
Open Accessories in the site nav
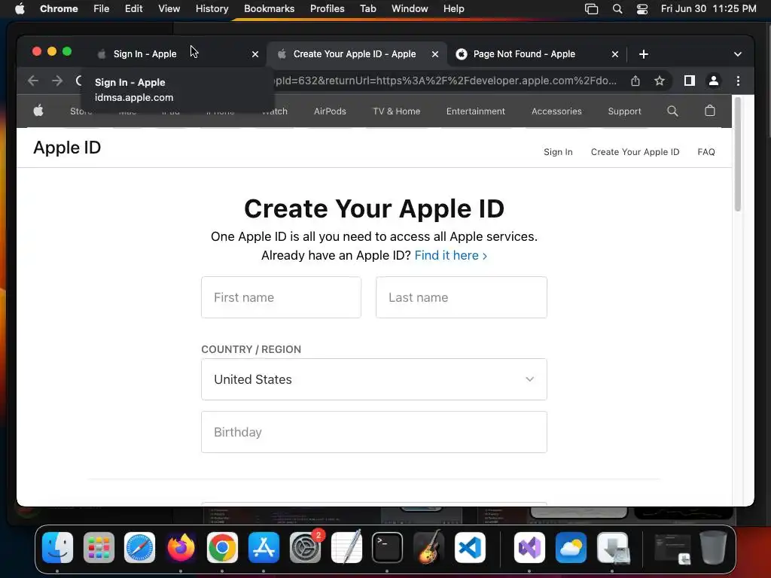[x=556, y=111]
